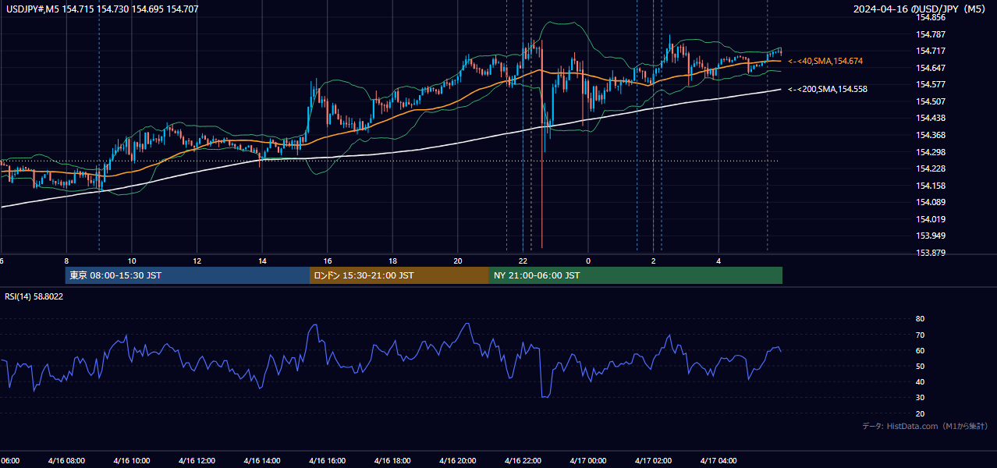Click hour 10 on the price chart axis
The image size is (997, 468).
tap(132, 261)
